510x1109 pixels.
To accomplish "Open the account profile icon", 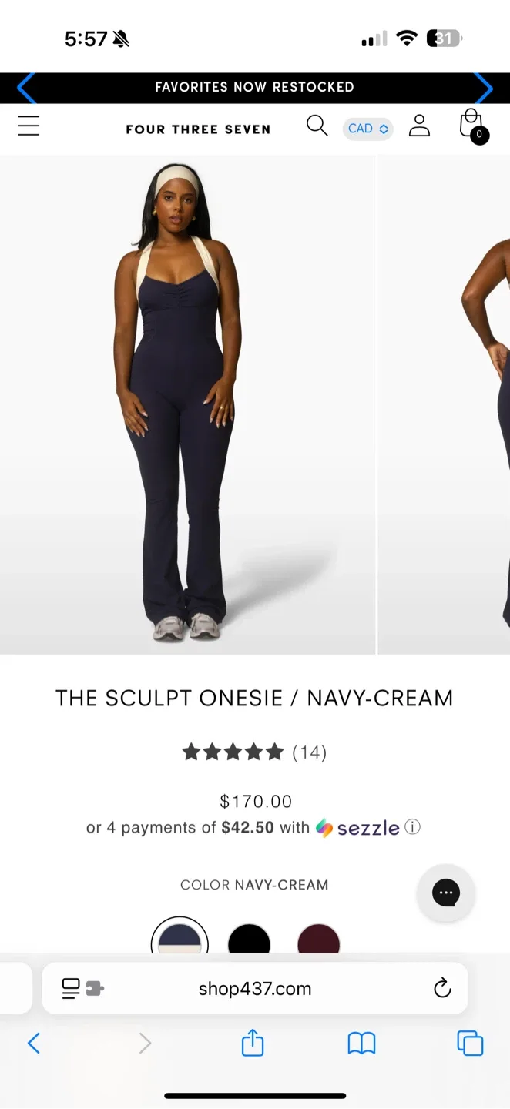I will click(419, 126).
